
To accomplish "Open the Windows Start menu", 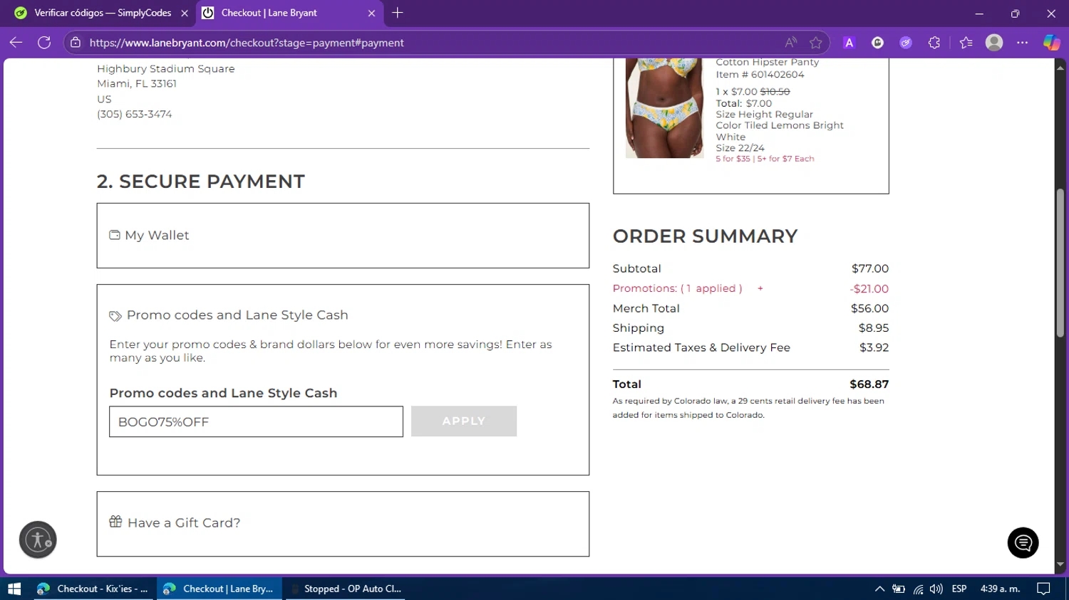I will (14, 589).
